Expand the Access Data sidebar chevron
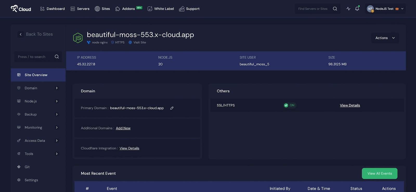Screen dimensions: 416x192 [x=57, y=141]
